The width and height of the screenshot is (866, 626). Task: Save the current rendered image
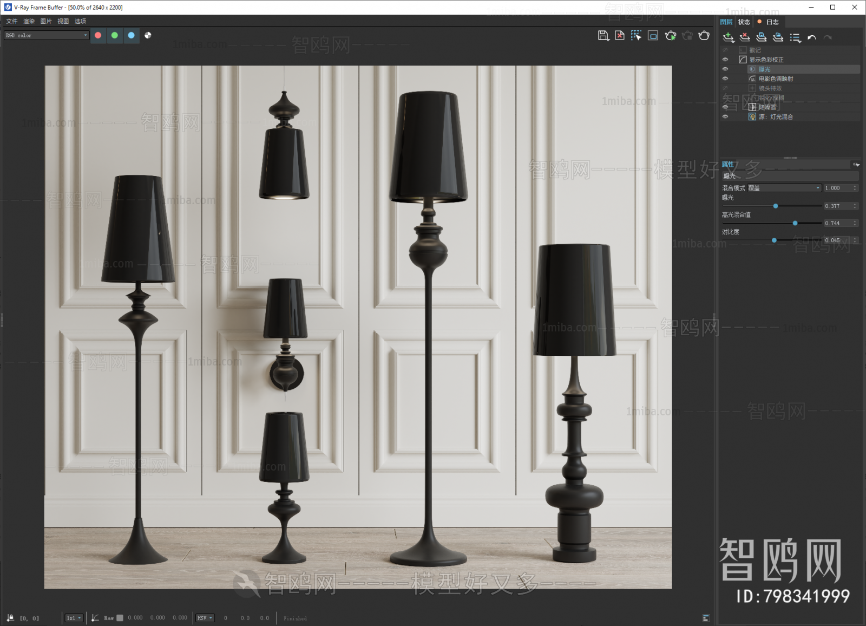(603, 36)
